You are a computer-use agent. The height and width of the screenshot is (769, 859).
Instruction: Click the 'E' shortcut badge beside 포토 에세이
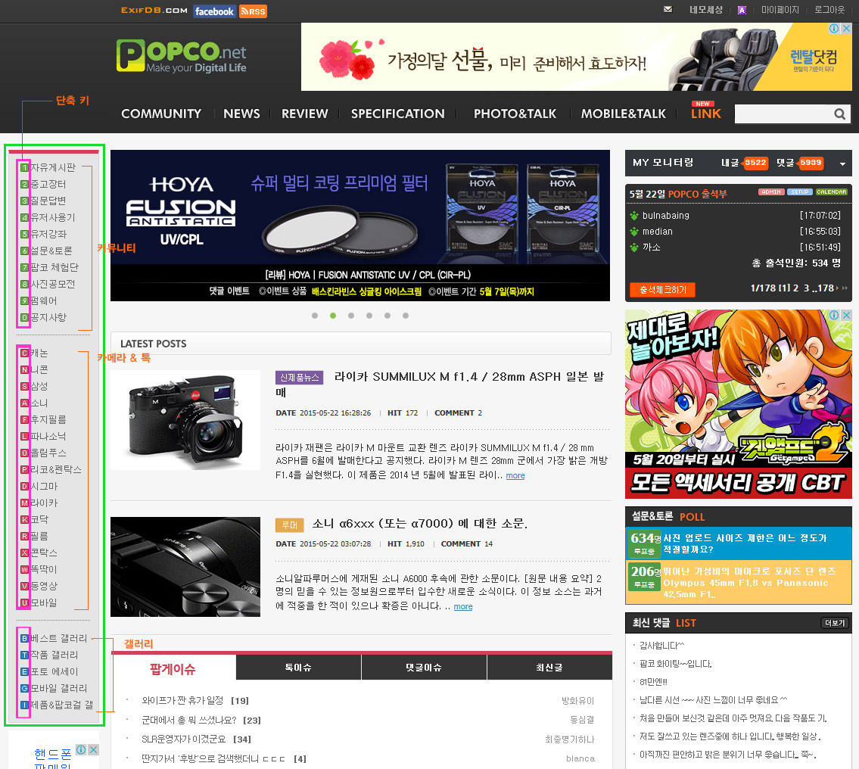click(25, 671)
